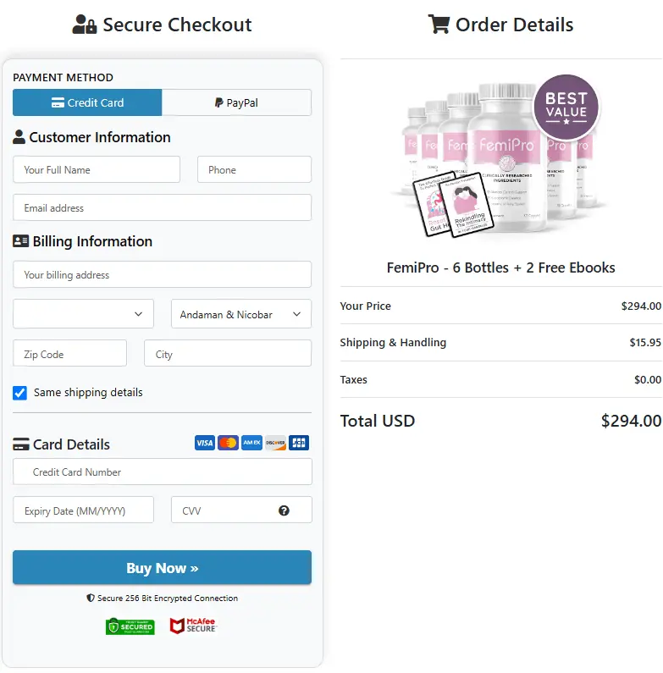Viewport: 663px width, 673px height.
Task: Click the CVV help question mark icon
Action: click(284, 510)
